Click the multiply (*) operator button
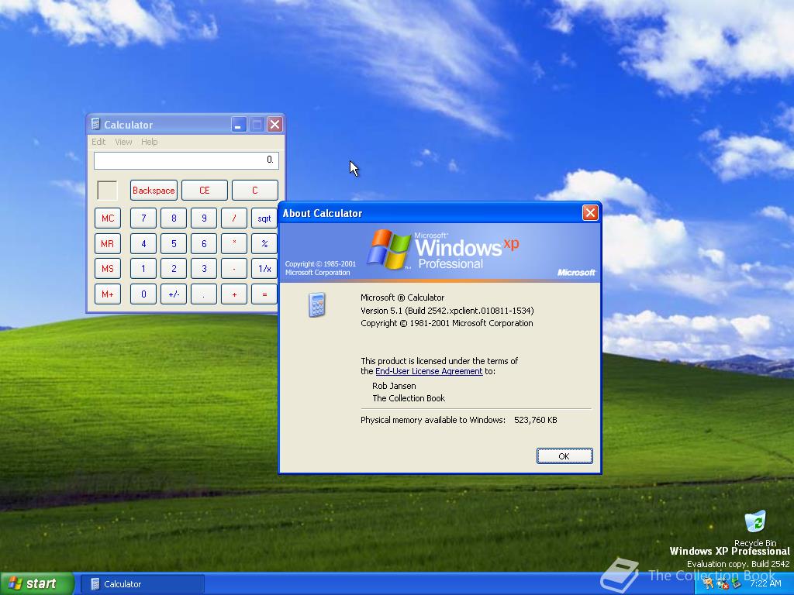 pos(234,243)
